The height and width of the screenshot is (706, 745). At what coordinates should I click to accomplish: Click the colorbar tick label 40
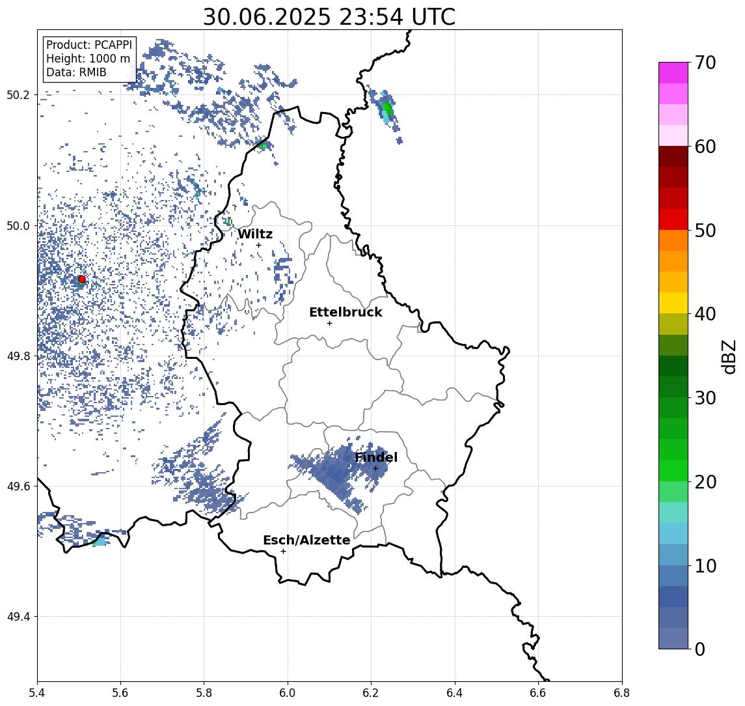[705, 314]
